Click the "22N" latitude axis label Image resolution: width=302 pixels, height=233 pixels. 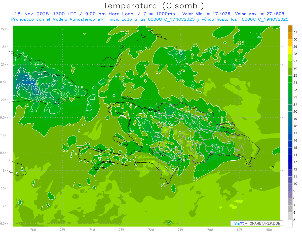pos(4,29)
